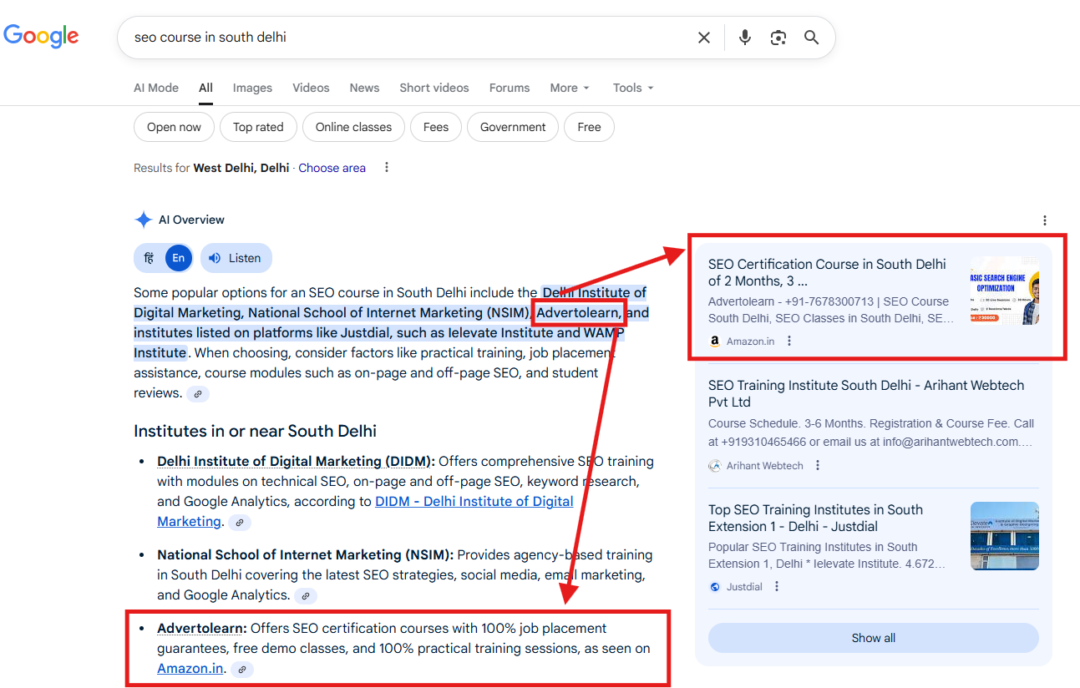Expand all sources with Show all
This screenshot has height=688, width=1080.
click(873, 638)
